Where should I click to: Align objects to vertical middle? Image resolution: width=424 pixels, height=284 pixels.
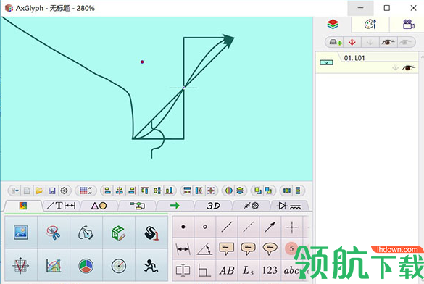157,191
